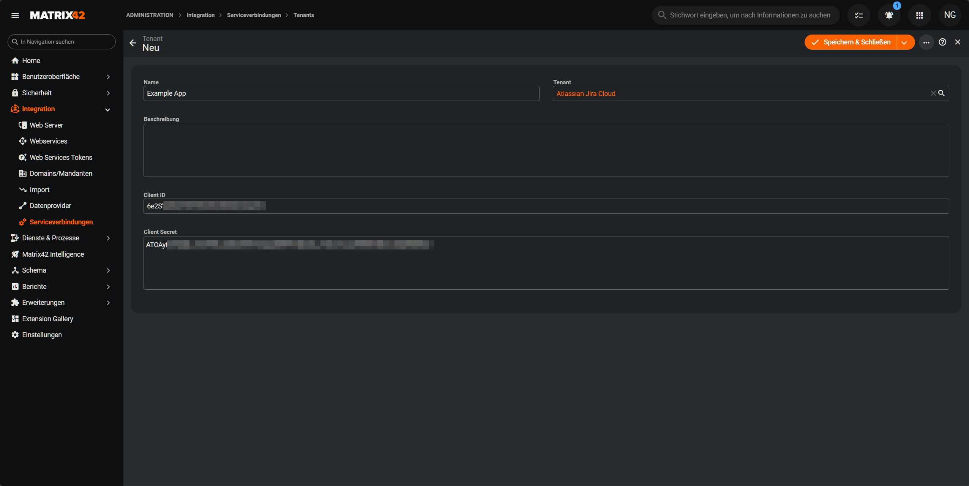Click Speichern & Schließen button
The width and height of the screenshot is (969, 486).
pyautogui.click(x=851, y=42)
